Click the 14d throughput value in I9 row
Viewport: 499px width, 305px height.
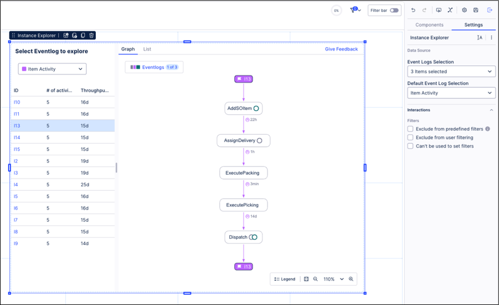pos(84,243)
